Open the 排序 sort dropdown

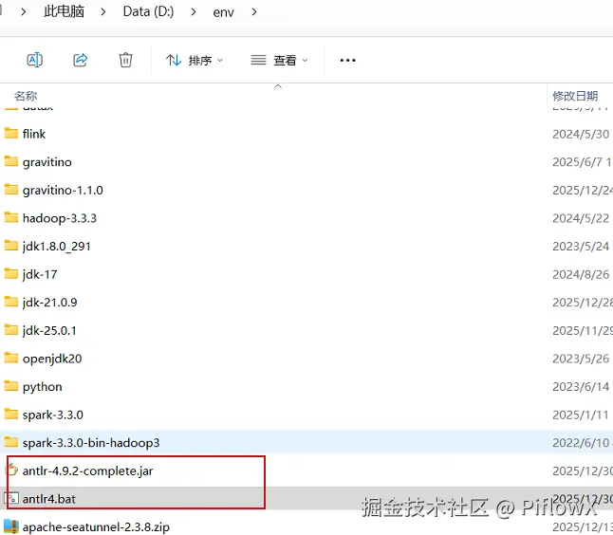click(195, 60)
